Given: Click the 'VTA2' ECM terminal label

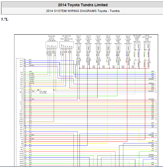Looking at the screenshot, I should tap(21, 82).
